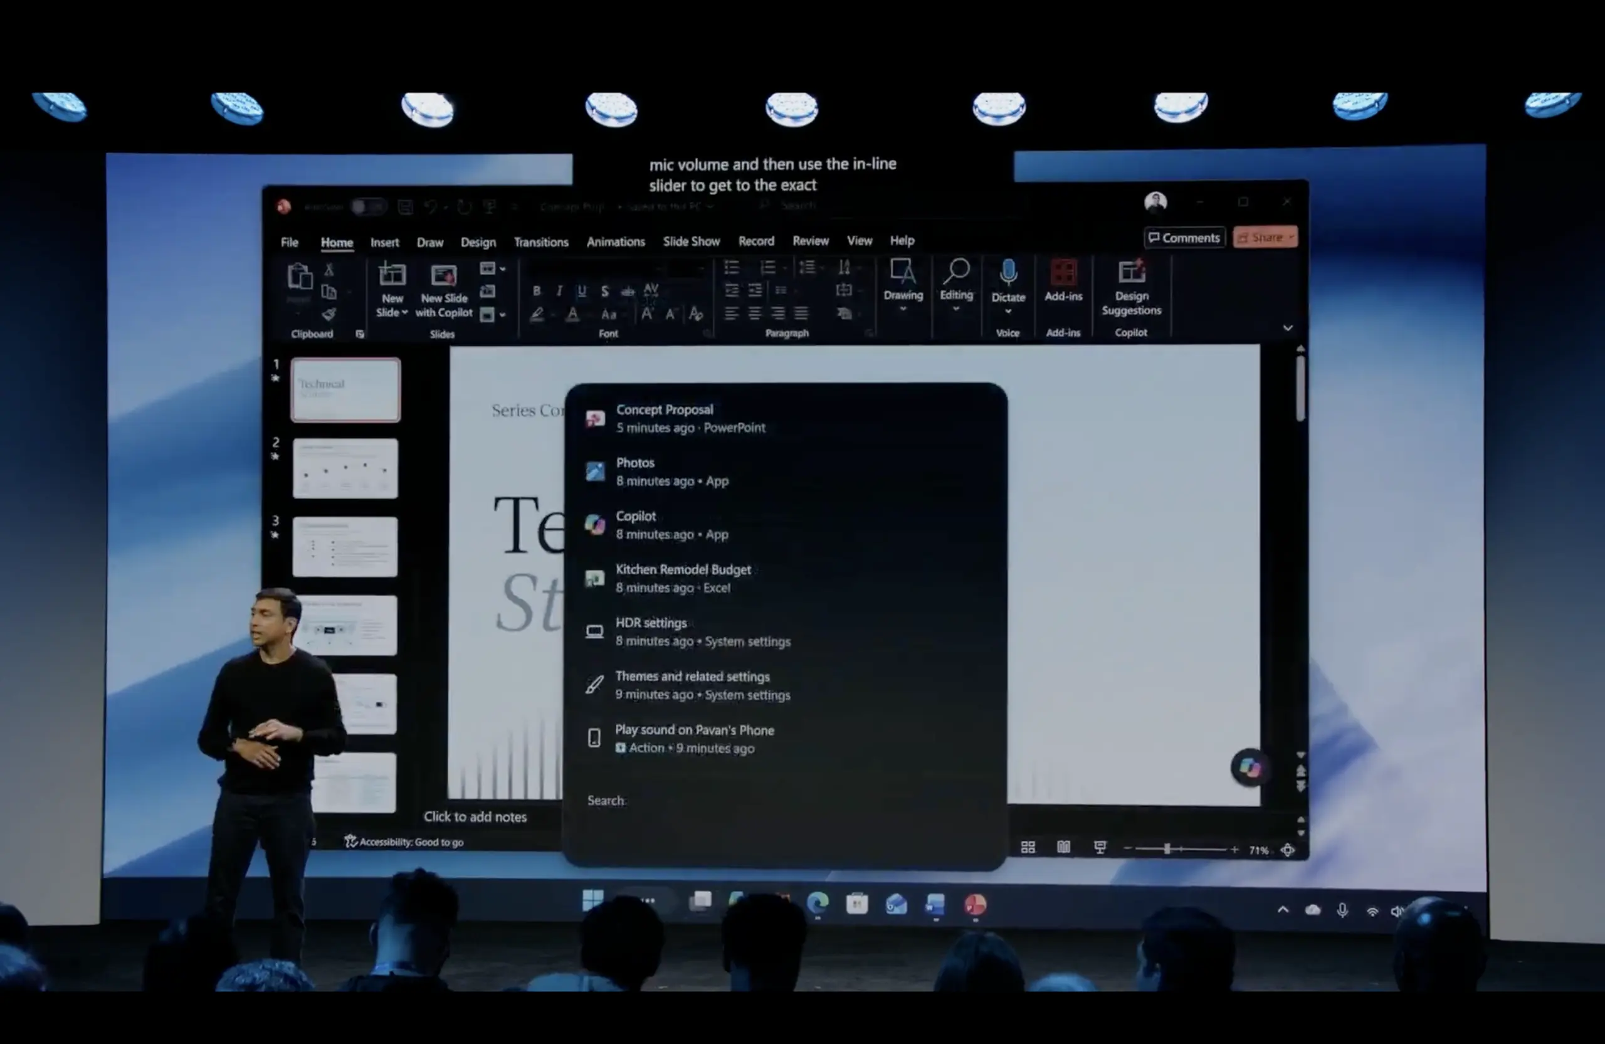Click the Search field in popup
The height and width of the screenshot is (1044, 1605).
tap(786, 801)
